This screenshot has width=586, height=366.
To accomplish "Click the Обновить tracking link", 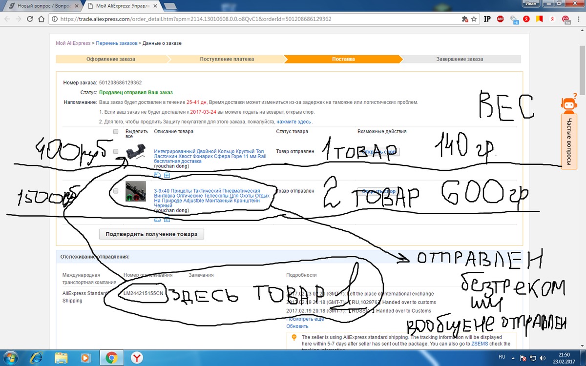I will point(297,326).
